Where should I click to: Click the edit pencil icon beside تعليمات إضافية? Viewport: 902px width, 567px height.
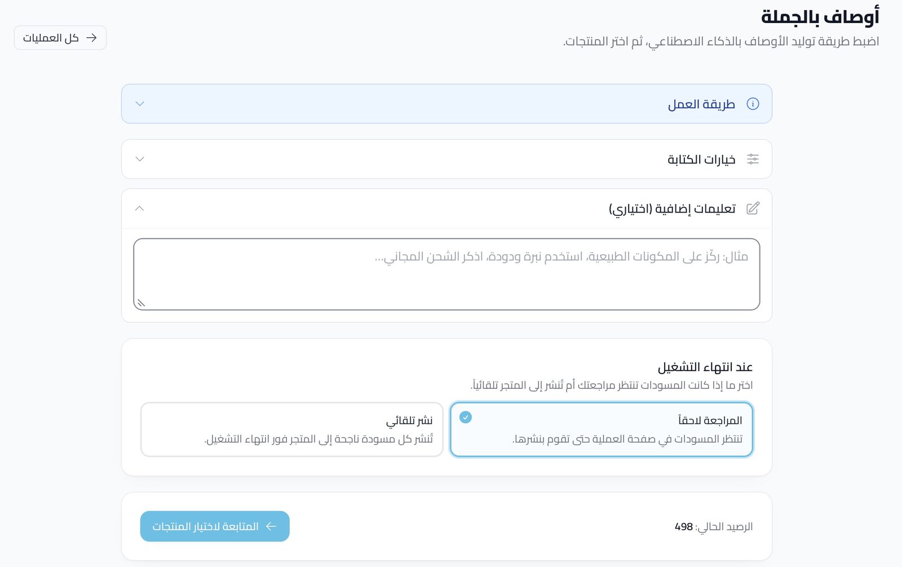(x=753, y=209)
